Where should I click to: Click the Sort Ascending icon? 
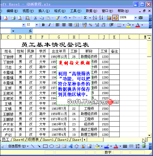click(x=95, y=18)
